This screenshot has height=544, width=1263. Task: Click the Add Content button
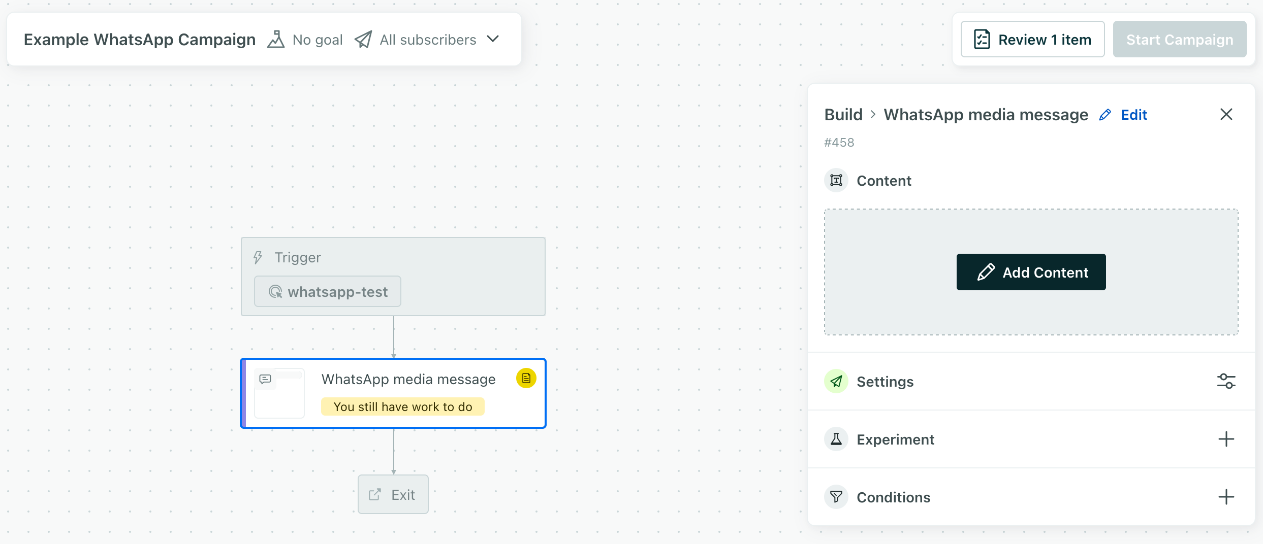(1031, 273)
